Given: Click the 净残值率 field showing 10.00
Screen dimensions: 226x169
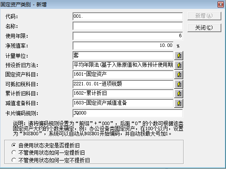Looking at the screenshot, I should pyautogui.click(x=123, y=46).
